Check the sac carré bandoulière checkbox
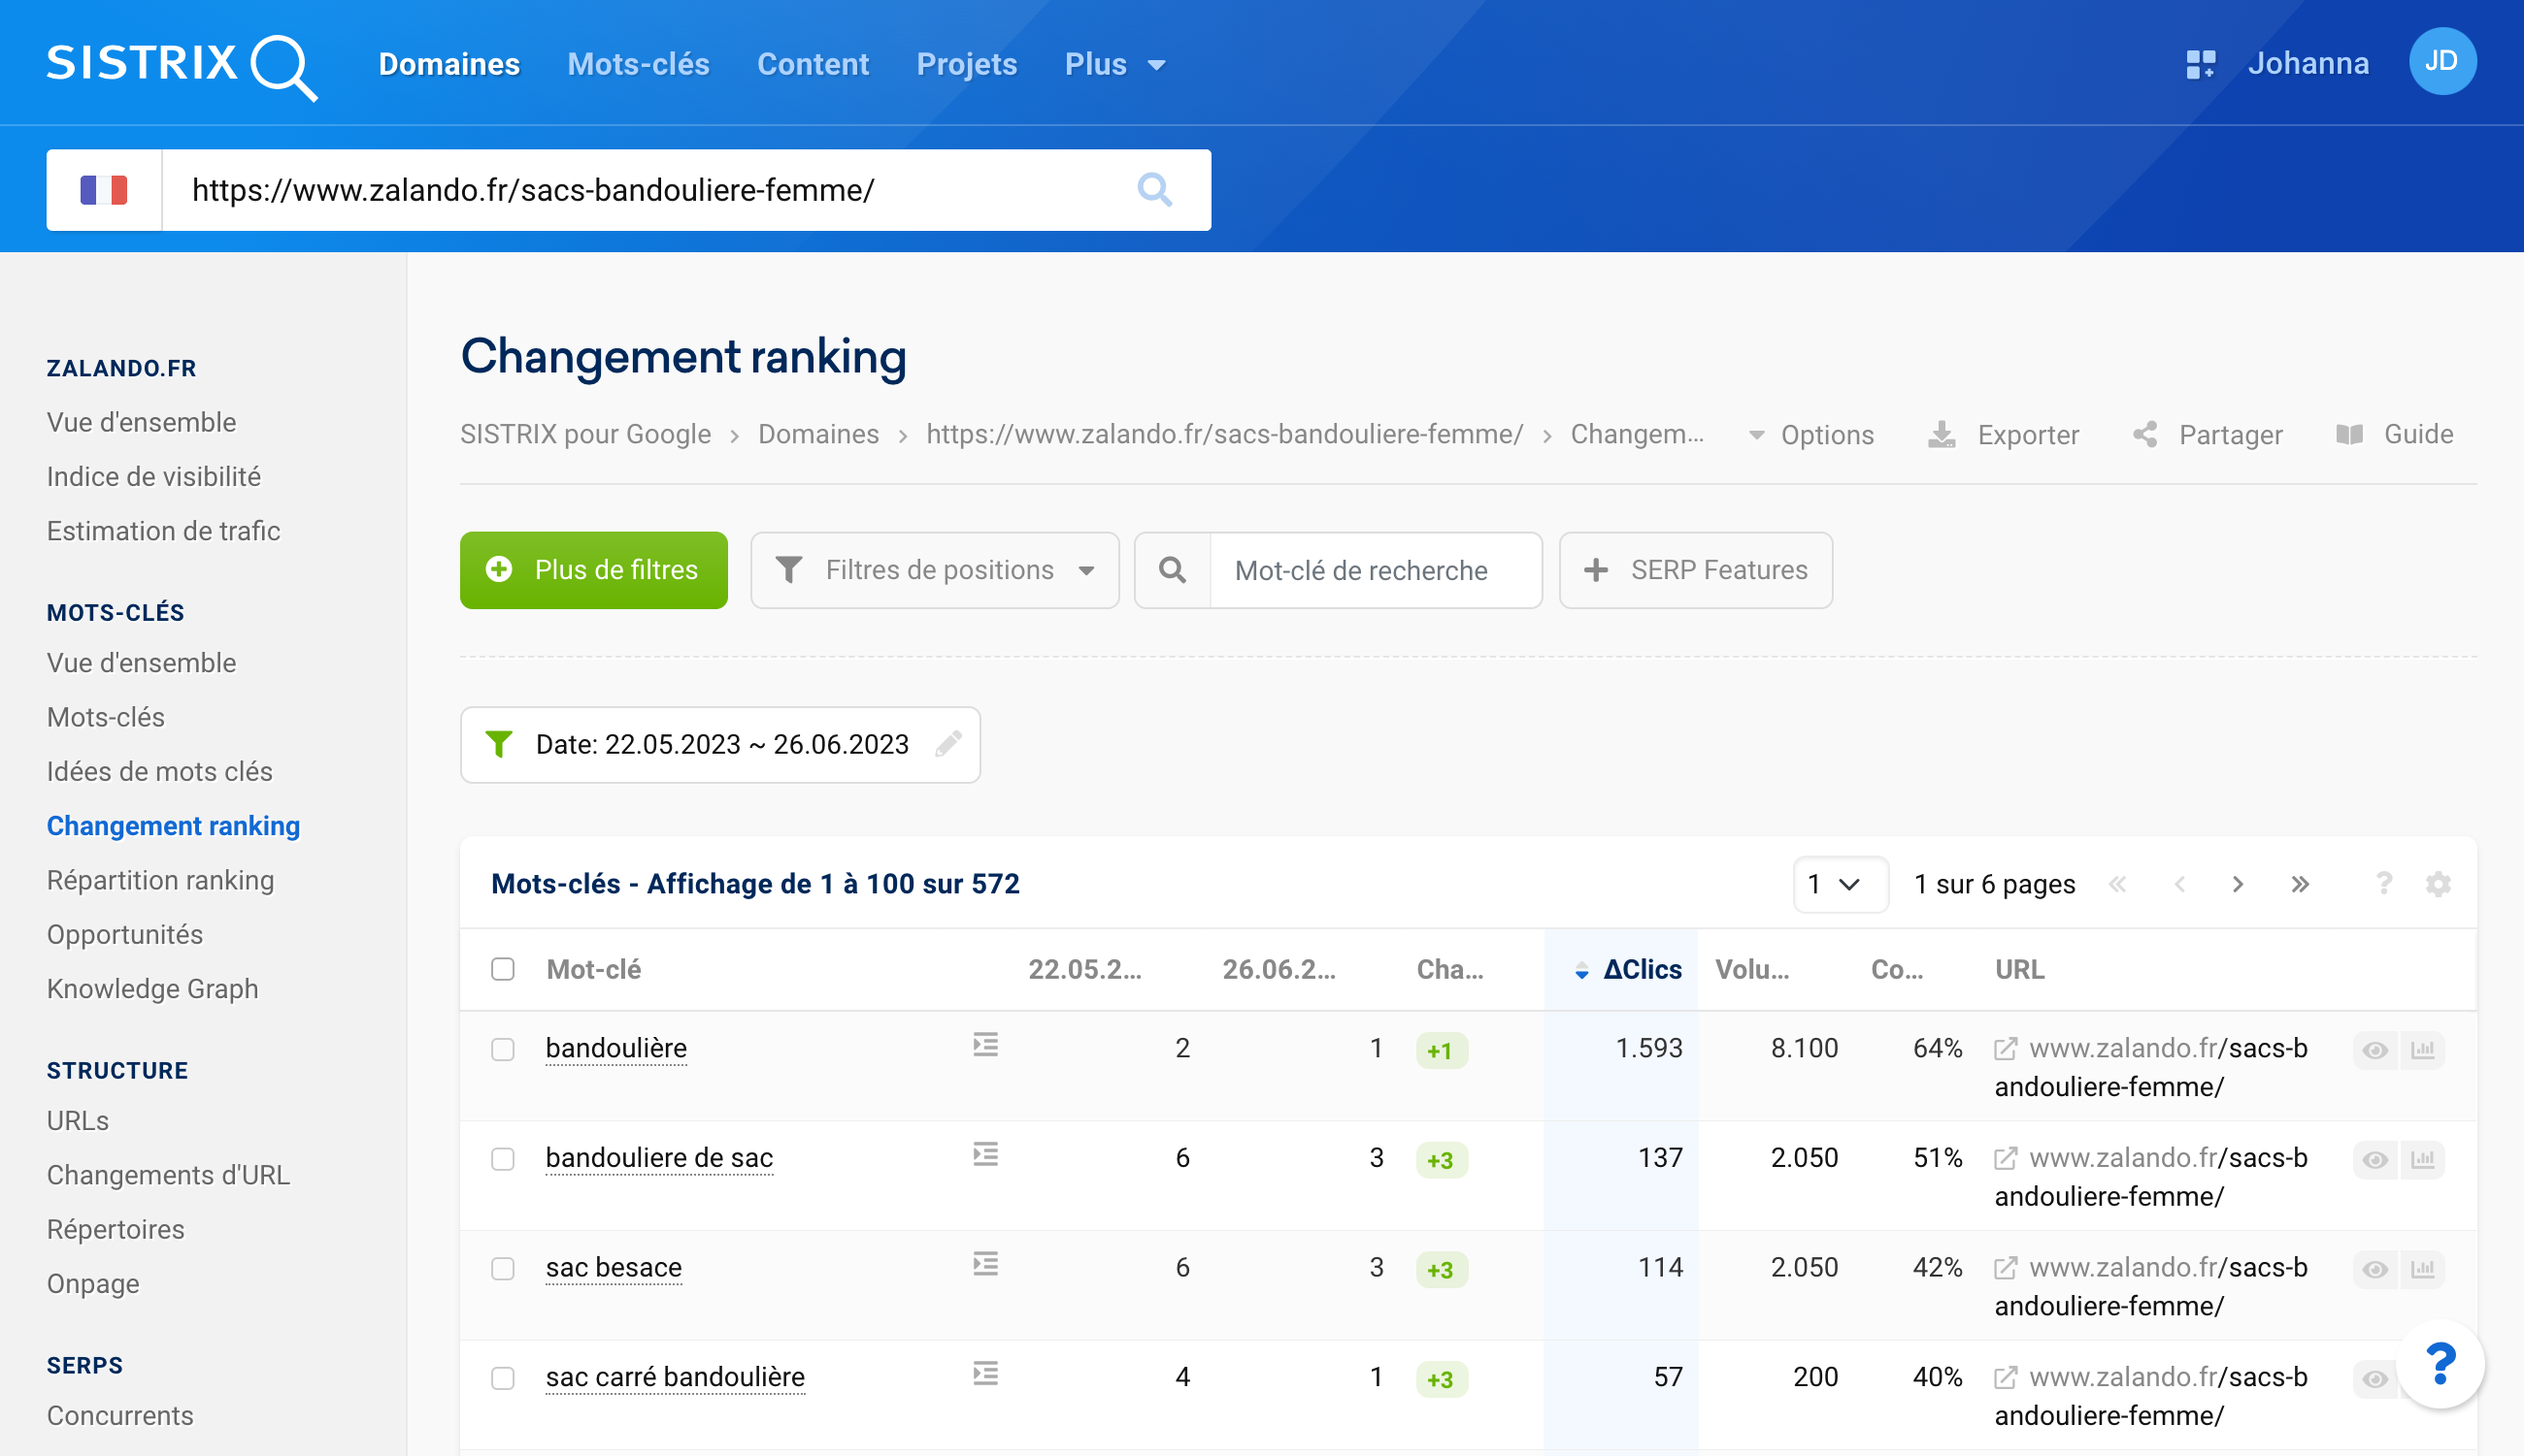Screen dimensions: 2524x1456 coord(503,1379)
